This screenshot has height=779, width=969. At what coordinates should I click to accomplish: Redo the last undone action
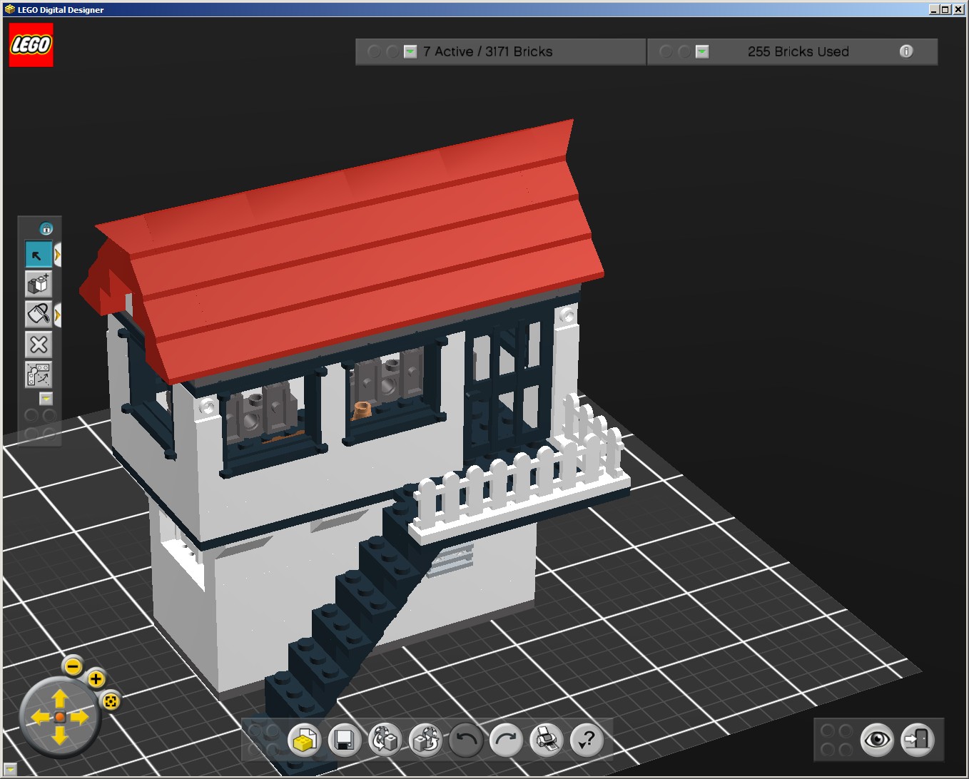505,740
